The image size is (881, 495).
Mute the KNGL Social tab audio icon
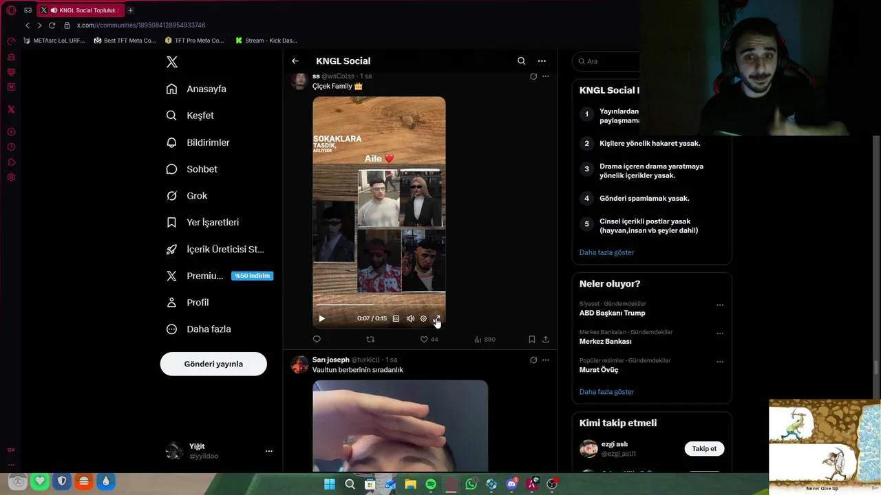pos(54,10)
